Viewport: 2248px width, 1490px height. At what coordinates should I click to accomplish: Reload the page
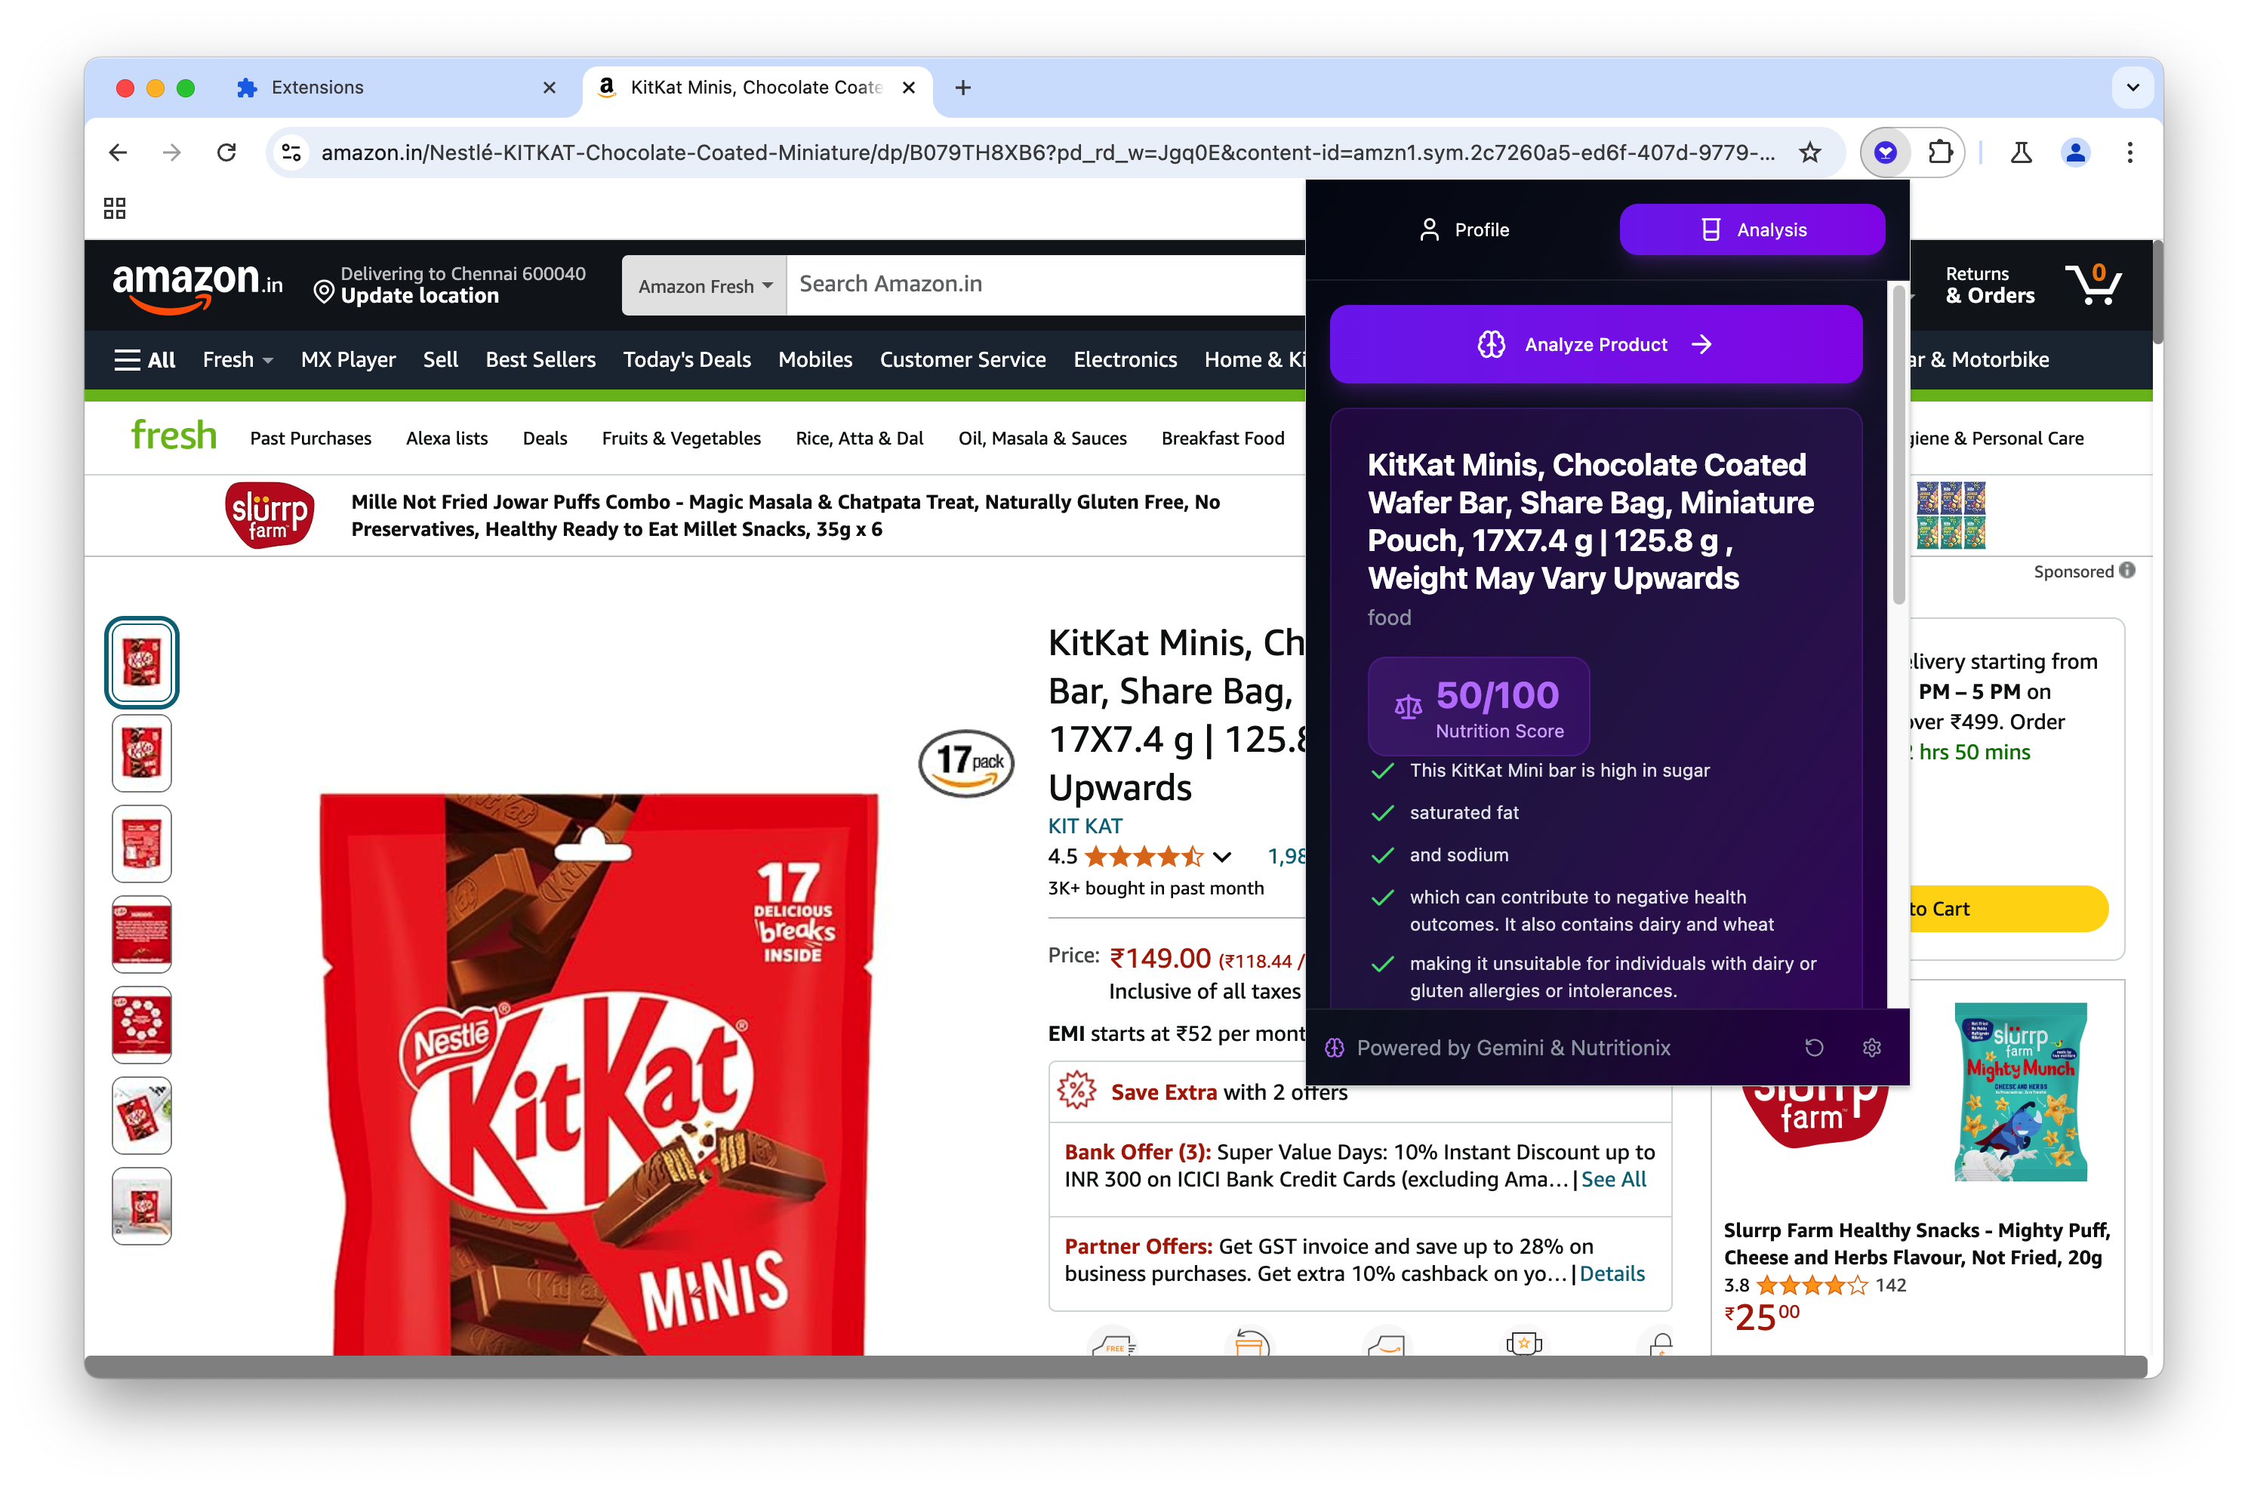(226, 152)
